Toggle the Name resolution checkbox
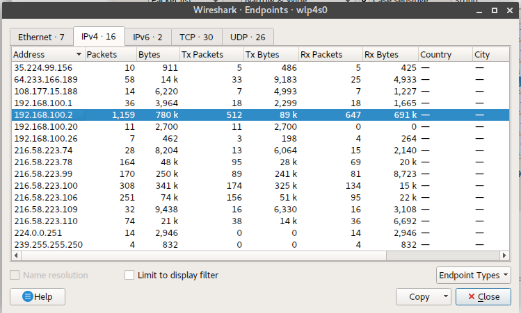Image resolution: width=521 pixels, height=313 pixels. [x=15, y=275]
